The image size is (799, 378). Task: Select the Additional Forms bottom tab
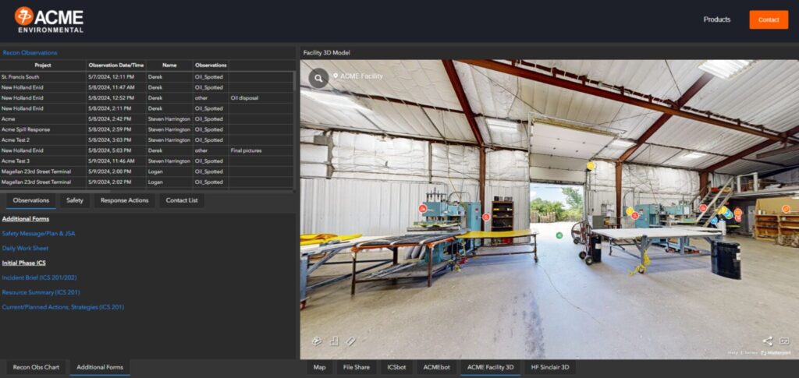pos(100,367)
